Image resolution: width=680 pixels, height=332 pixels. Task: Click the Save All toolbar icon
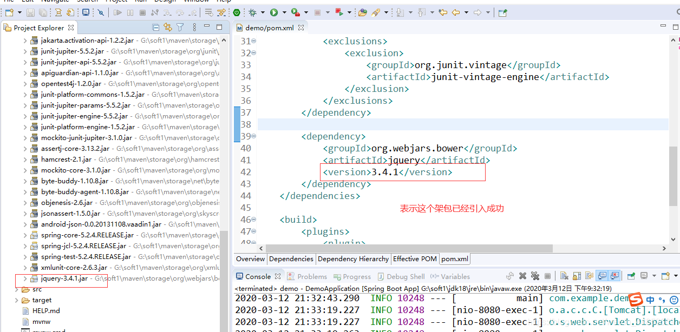[x=43, y=12]
